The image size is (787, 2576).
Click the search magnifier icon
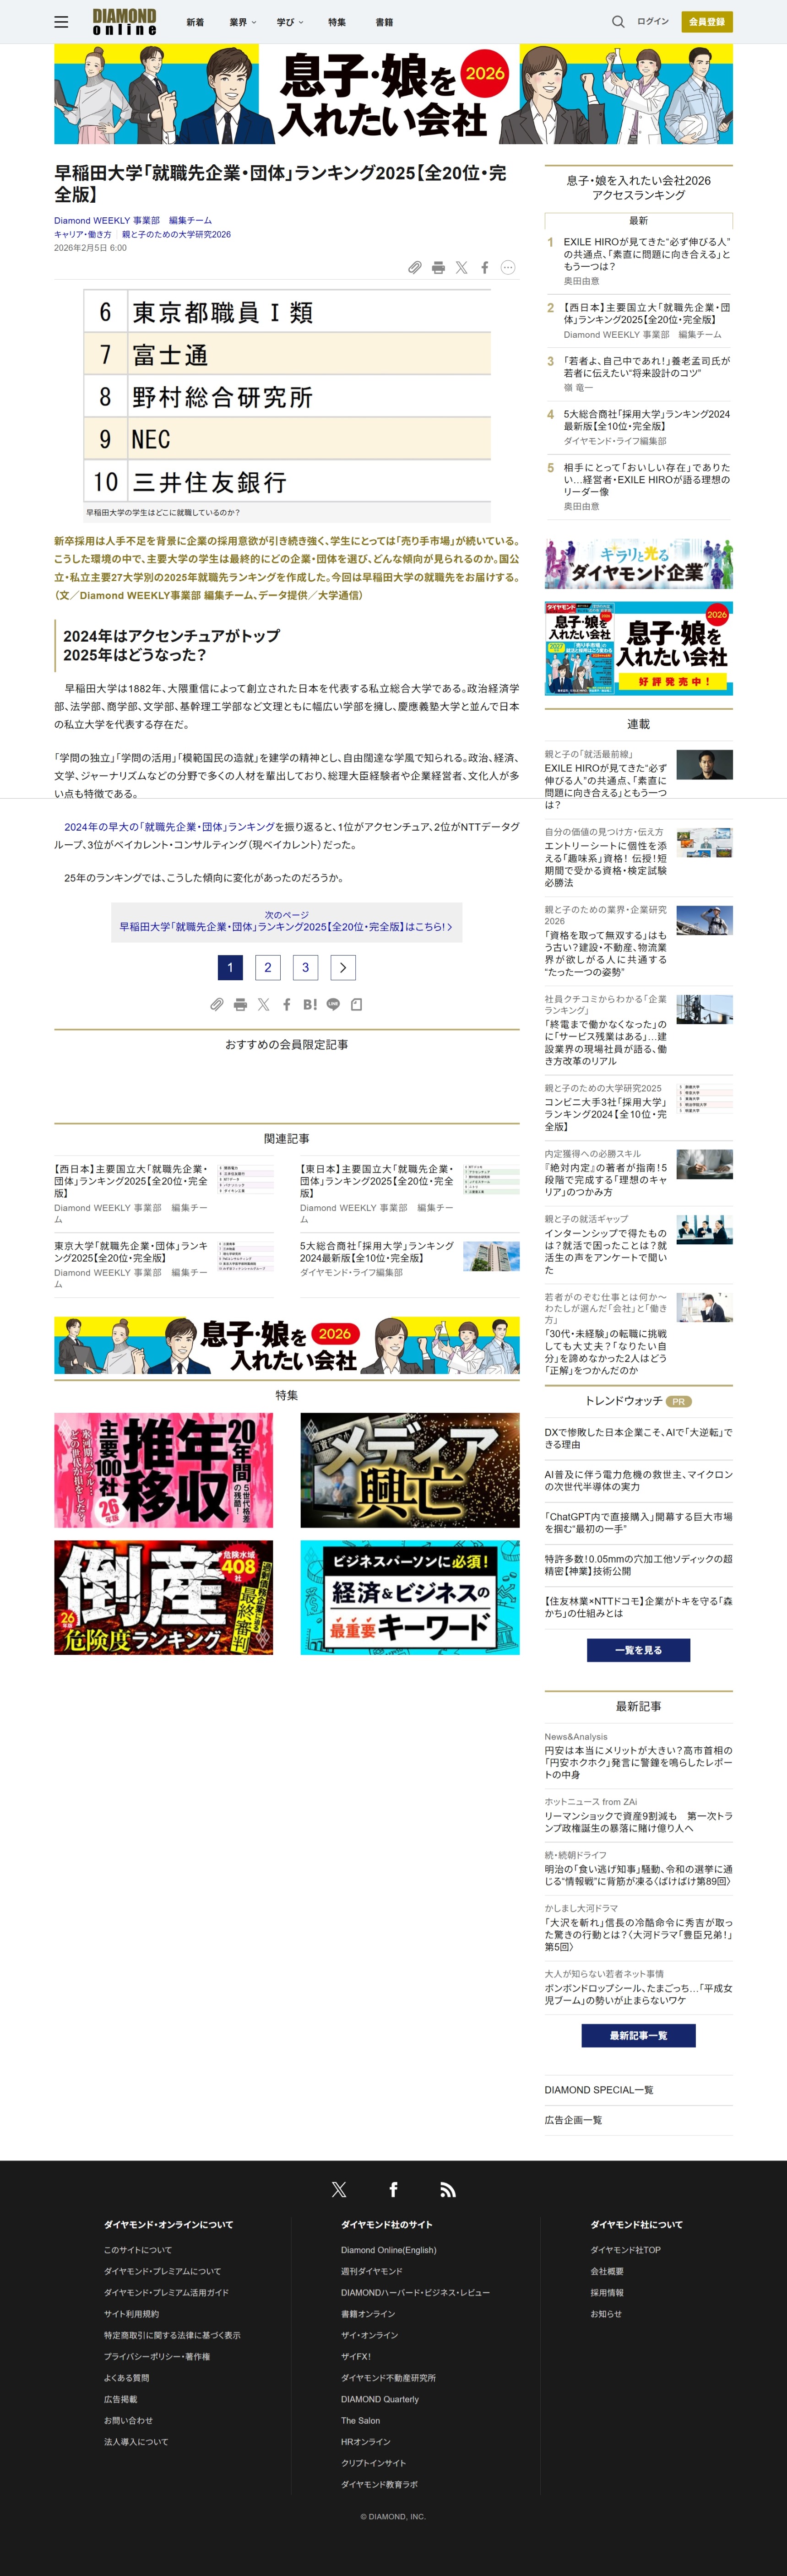(x=617, y=21)
